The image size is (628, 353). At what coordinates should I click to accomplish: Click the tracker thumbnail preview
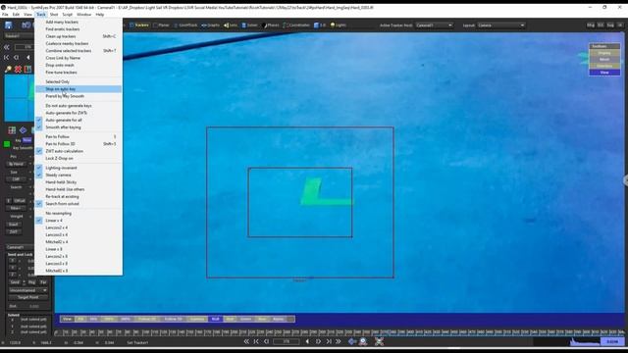pos(19,98)
